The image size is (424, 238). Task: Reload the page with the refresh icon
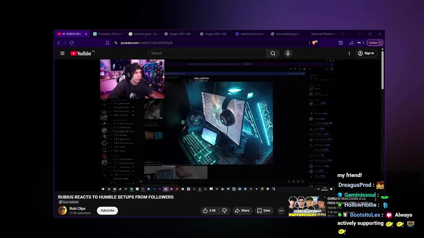pos(72,43)
